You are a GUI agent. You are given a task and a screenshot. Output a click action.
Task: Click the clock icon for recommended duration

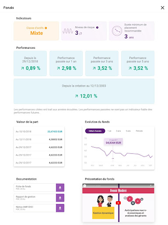point(117,31)
